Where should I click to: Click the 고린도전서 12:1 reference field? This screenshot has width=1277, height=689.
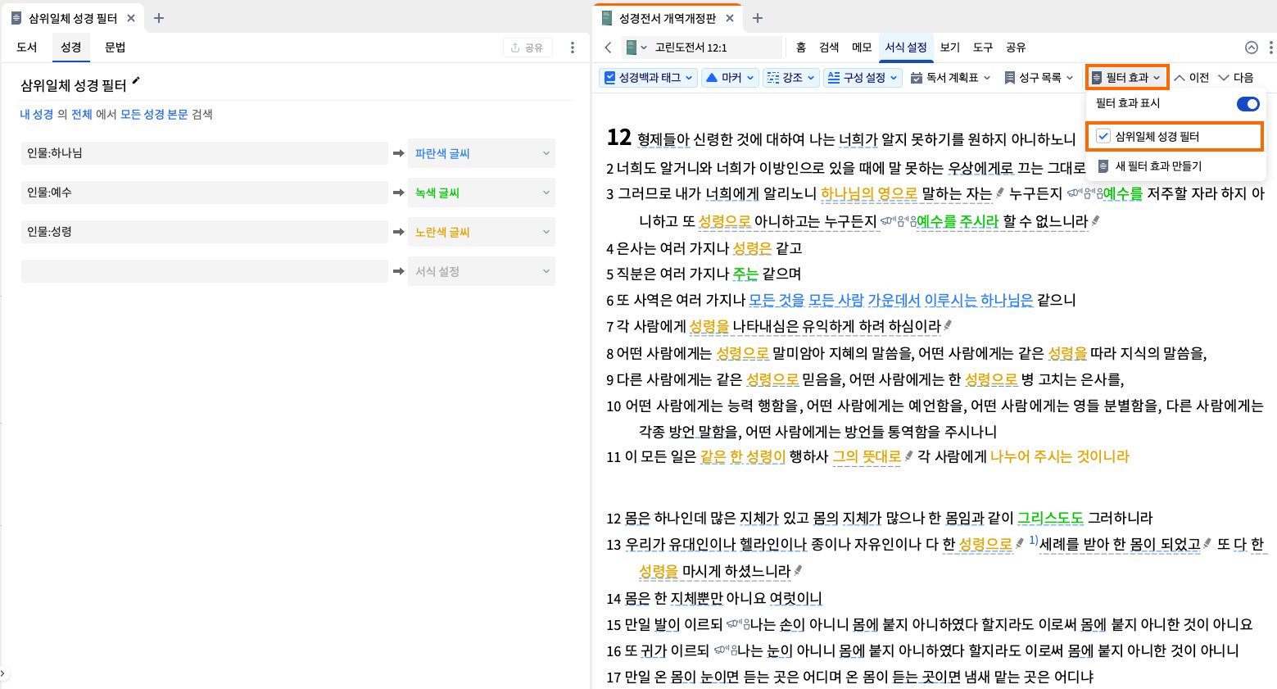coord(715,48)
